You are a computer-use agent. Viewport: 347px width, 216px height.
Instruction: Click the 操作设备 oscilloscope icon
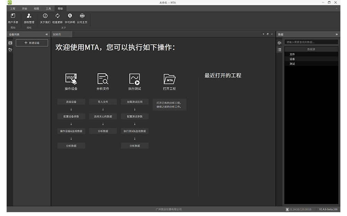point(71,79)
